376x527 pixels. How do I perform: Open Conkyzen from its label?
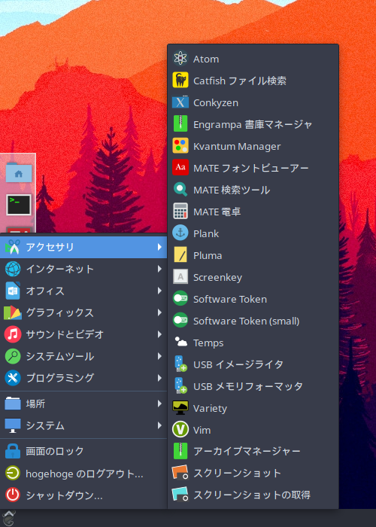tap(216, 103)
